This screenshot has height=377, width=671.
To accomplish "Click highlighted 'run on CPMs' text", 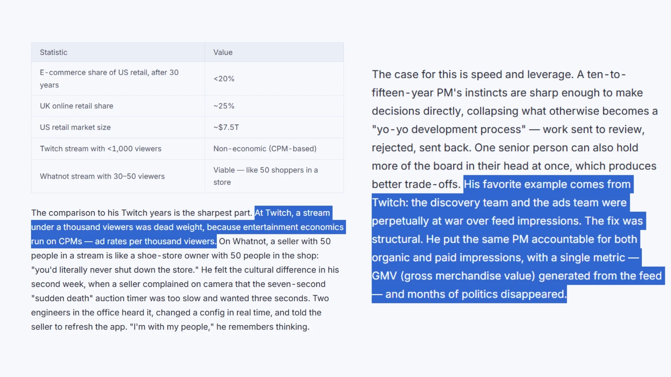I will (x=57, y=242).
